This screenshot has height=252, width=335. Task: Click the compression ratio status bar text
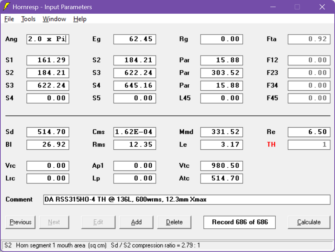point(155,245)
